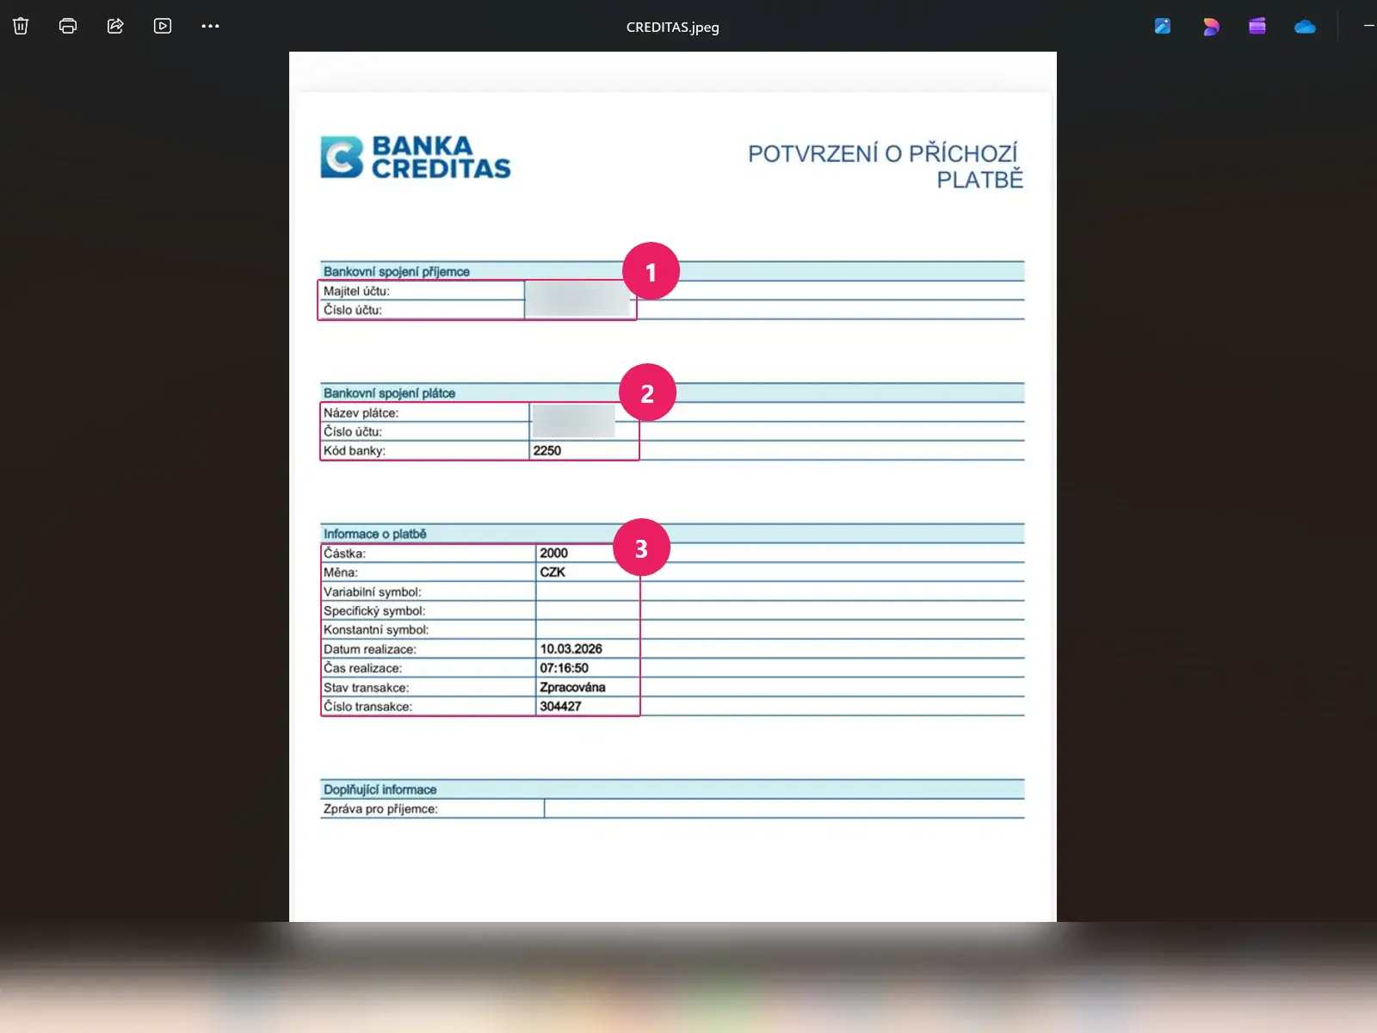Click the 'Konstantní symbol:' label

[x=376, y=629]
